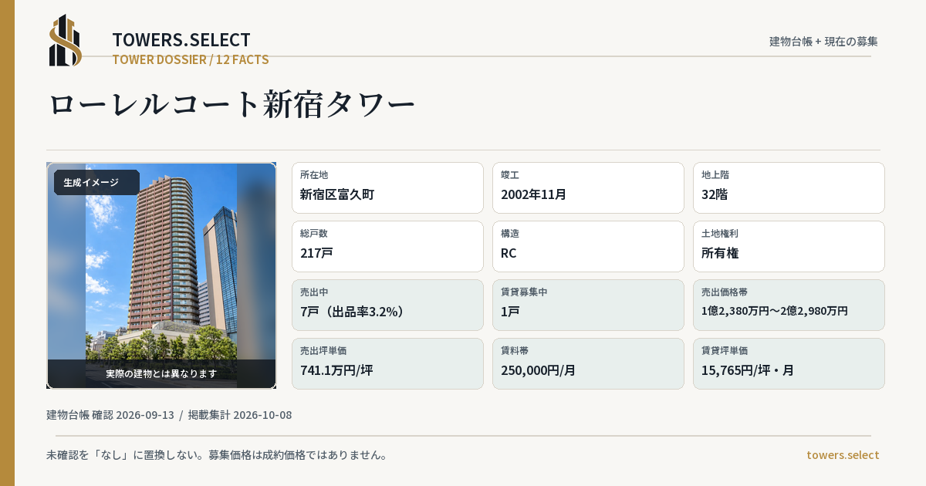
Task: Select the 売出中 7戸 card
Action: click(387, 305)
